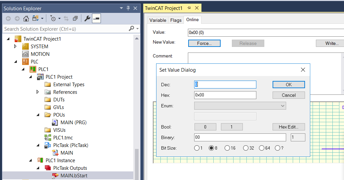Expand the SYSTEM node
The image size is (344, 180).
[15, 47]
